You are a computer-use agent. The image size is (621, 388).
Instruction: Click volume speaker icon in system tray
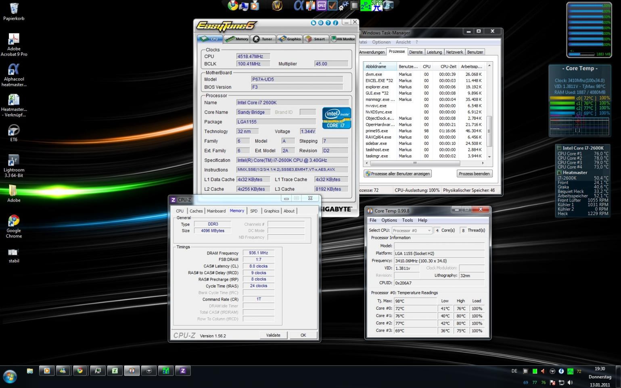[570, 382]
